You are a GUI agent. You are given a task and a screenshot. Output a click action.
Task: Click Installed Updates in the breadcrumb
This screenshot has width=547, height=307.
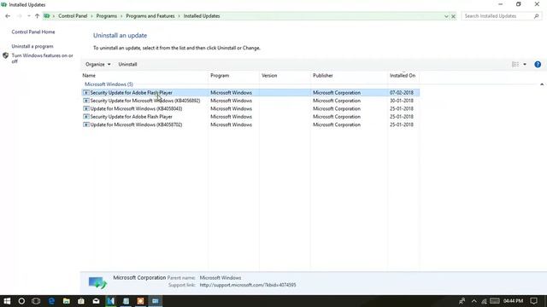pos(202,16)
